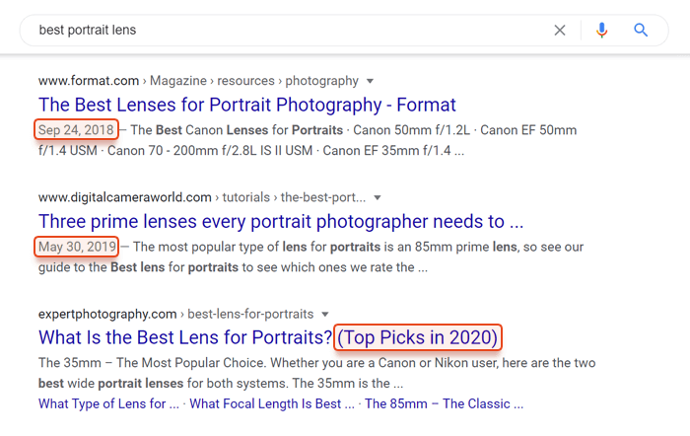Follow the 'What Type of Lens for ...' sitelink
The image size is (690, 436).
(108, 403)
